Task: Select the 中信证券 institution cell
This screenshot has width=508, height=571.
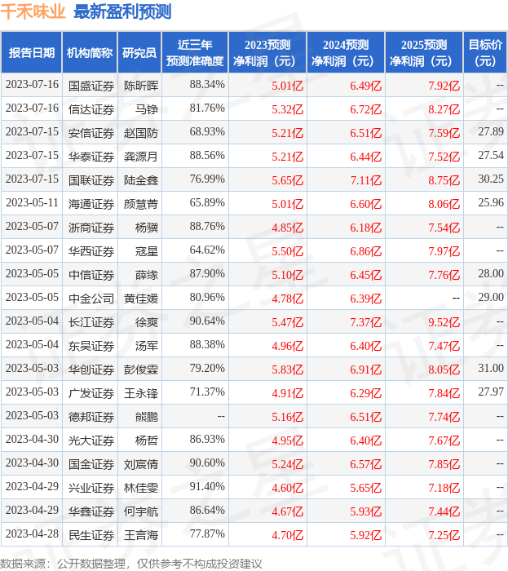Action: (x=91, y=276)
